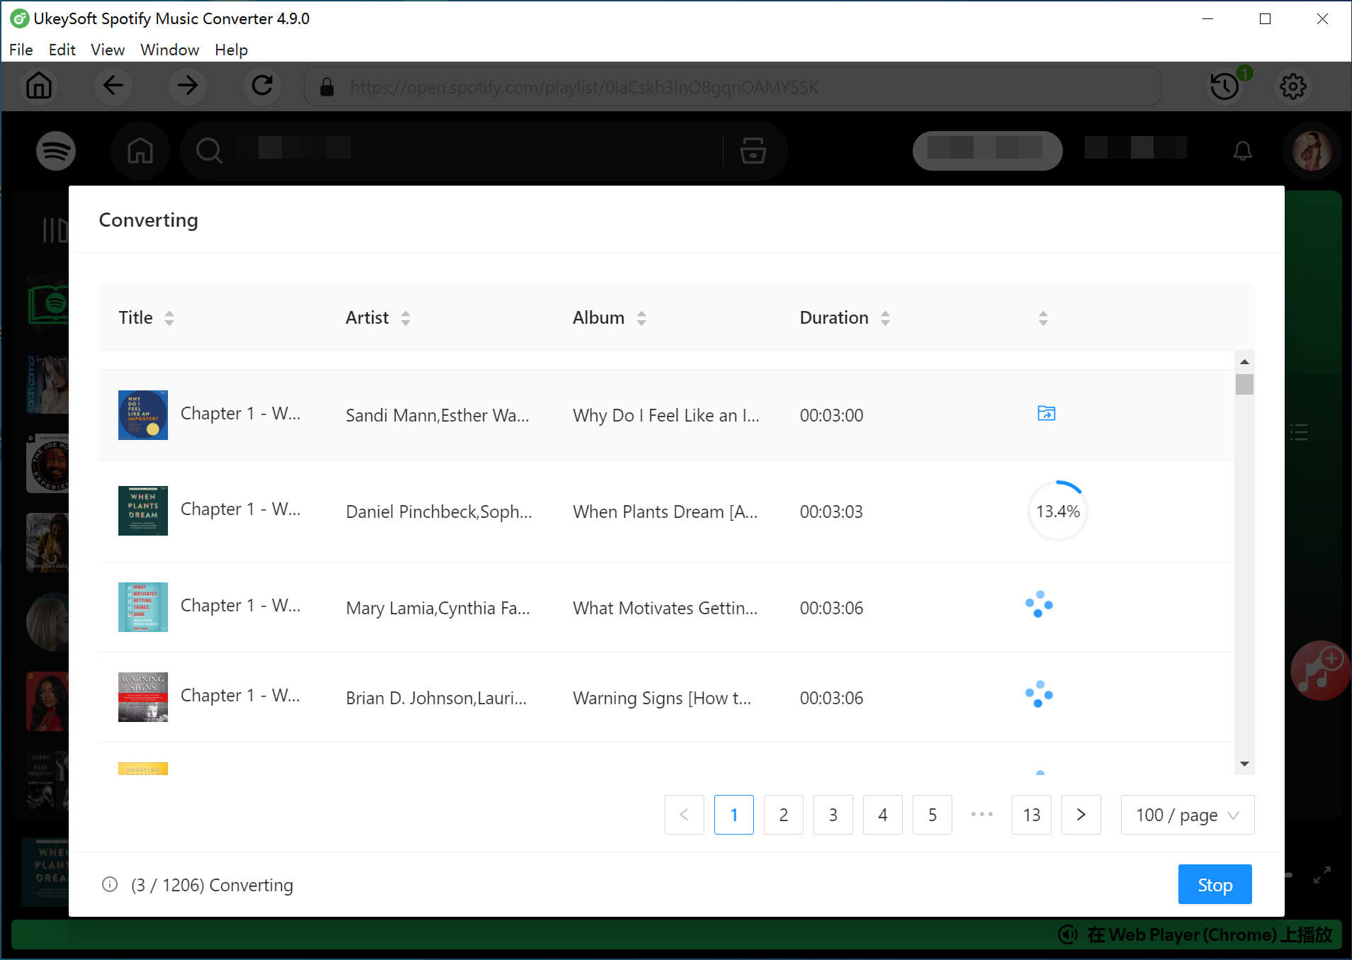
Task: Select the album When Plants Dream [A... cell
Action: pos(665,512)
